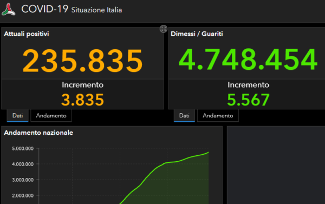Click the 2.000.000 axis label on chart
The width and height of the screenshot is (325, 204).
23,195
